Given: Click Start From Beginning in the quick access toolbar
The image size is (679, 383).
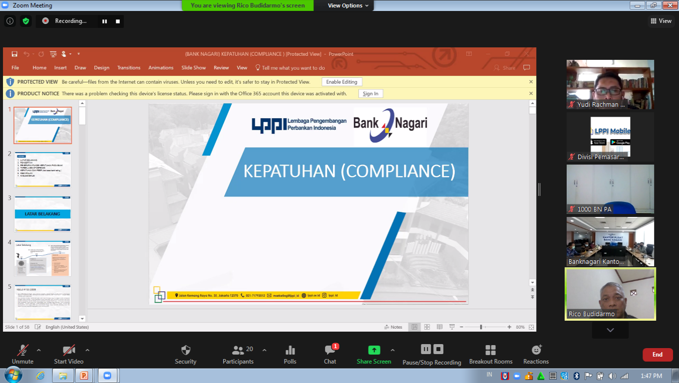Looking at the screenshot, I should (x=53, y=54).
